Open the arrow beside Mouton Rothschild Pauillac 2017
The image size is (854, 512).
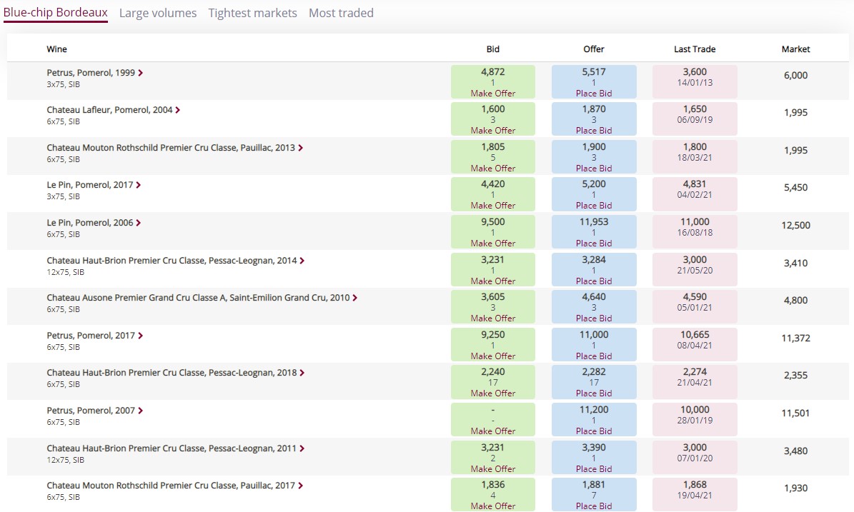coord(300,486)
